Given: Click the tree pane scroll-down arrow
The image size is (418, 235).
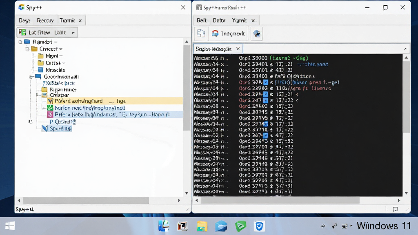Looking at the screenshot, I should click(x=187, y=193).
